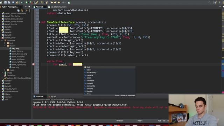This screenshot has width=224, height=126.
Task: Choose 'cursors' from the completion popup
Action: [x=110, y=89]
